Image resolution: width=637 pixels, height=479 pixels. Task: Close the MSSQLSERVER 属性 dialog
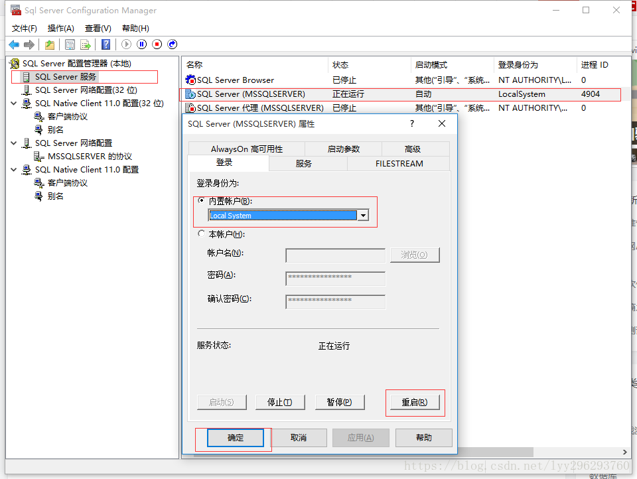tap(442, 123)
